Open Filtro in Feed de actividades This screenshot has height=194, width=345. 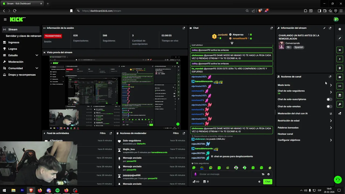[x=103, y=133]
